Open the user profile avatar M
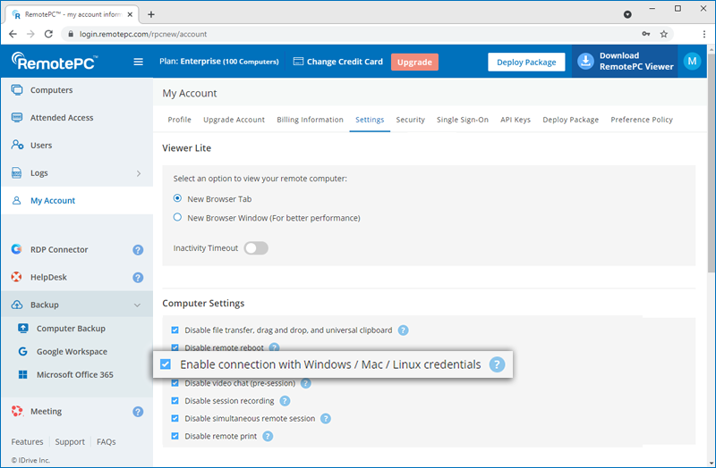The width and height of the screenshot is (716, 468). coord(691,61)
